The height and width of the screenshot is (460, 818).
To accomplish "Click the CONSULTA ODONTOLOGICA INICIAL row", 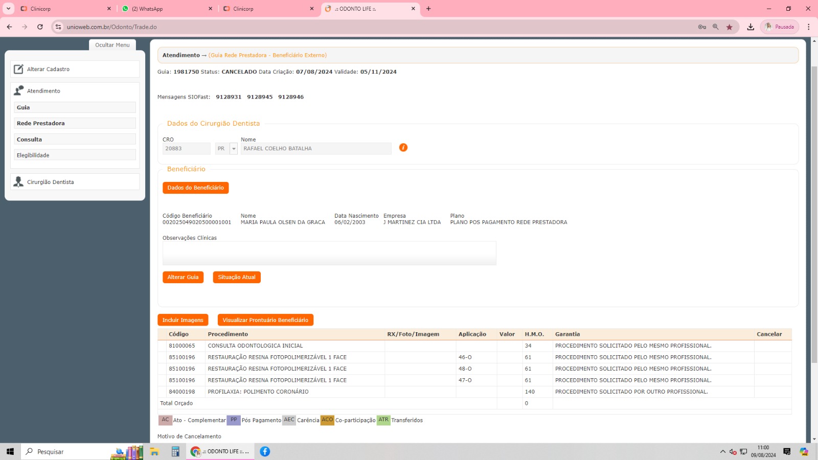I will point(474,346).
